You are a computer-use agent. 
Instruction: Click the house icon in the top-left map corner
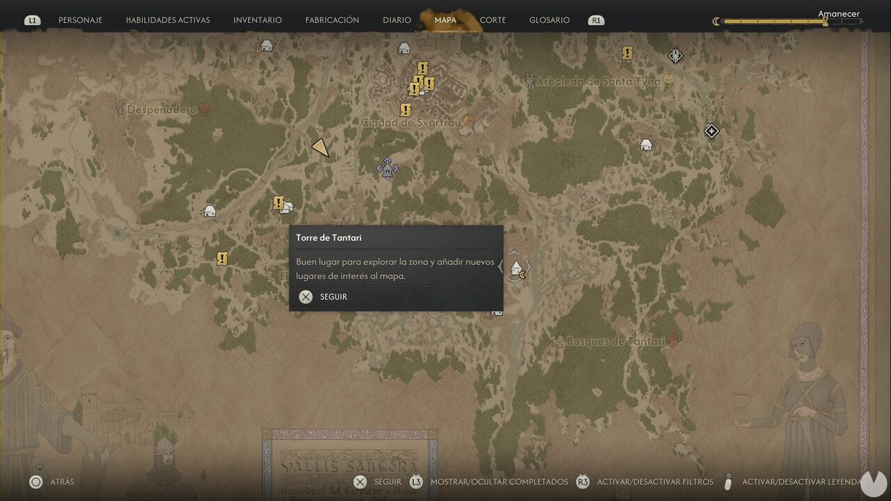point(266,46)
